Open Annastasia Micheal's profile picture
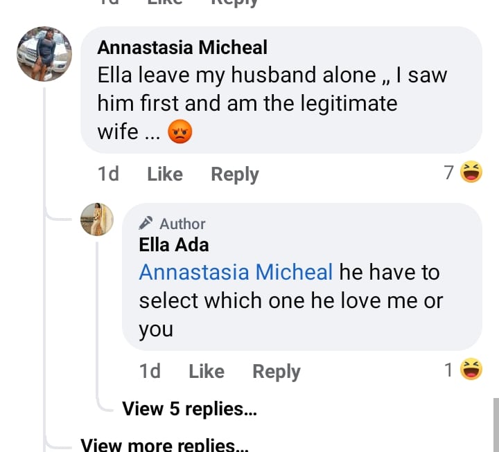 [44, 54]
